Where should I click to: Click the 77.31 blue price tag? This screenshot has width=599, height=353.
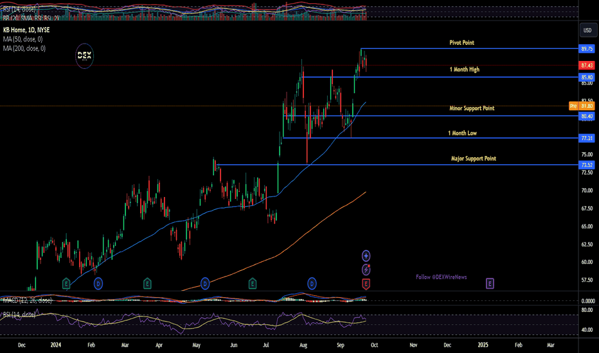click(x=587, y=138)
